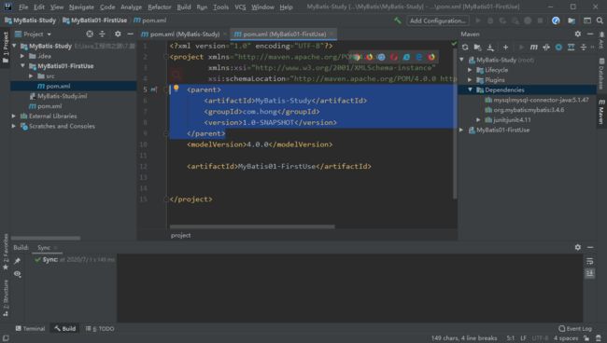The width and height of the screenshot is (607, 343).
Task: Click the Database side tab
Action: [x=601, y=74]
